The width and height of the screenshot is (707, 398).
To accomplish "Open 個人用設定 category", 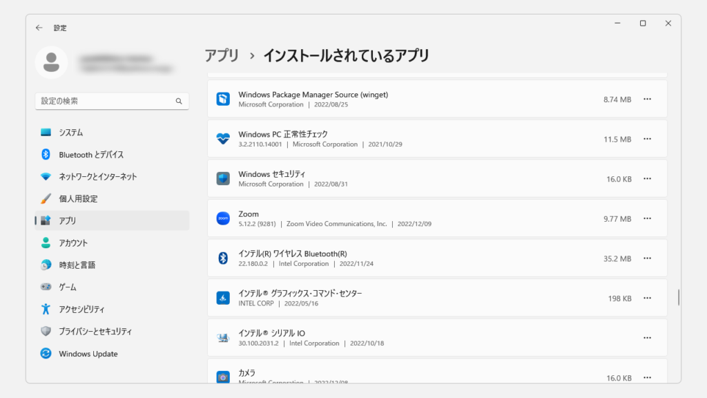I will 112,198.
